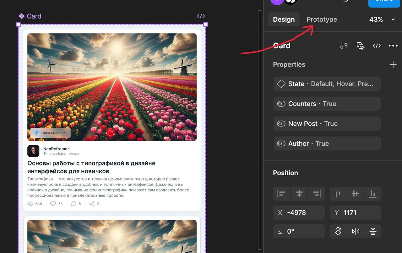Select the Design tab
The height and width of the screenshot is (253, 402).
coord(284,19)
